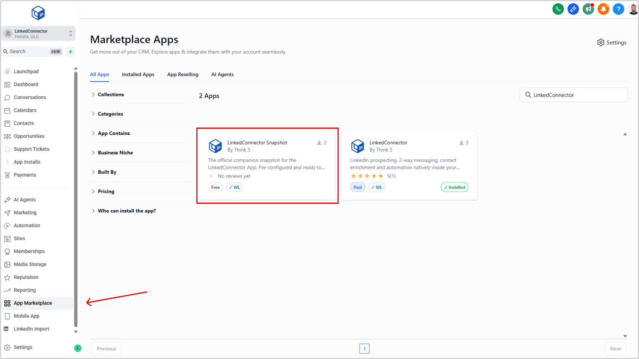Open the orange notifications bell
The height and width of the screenshot is (359, 639).
[603, 9]
